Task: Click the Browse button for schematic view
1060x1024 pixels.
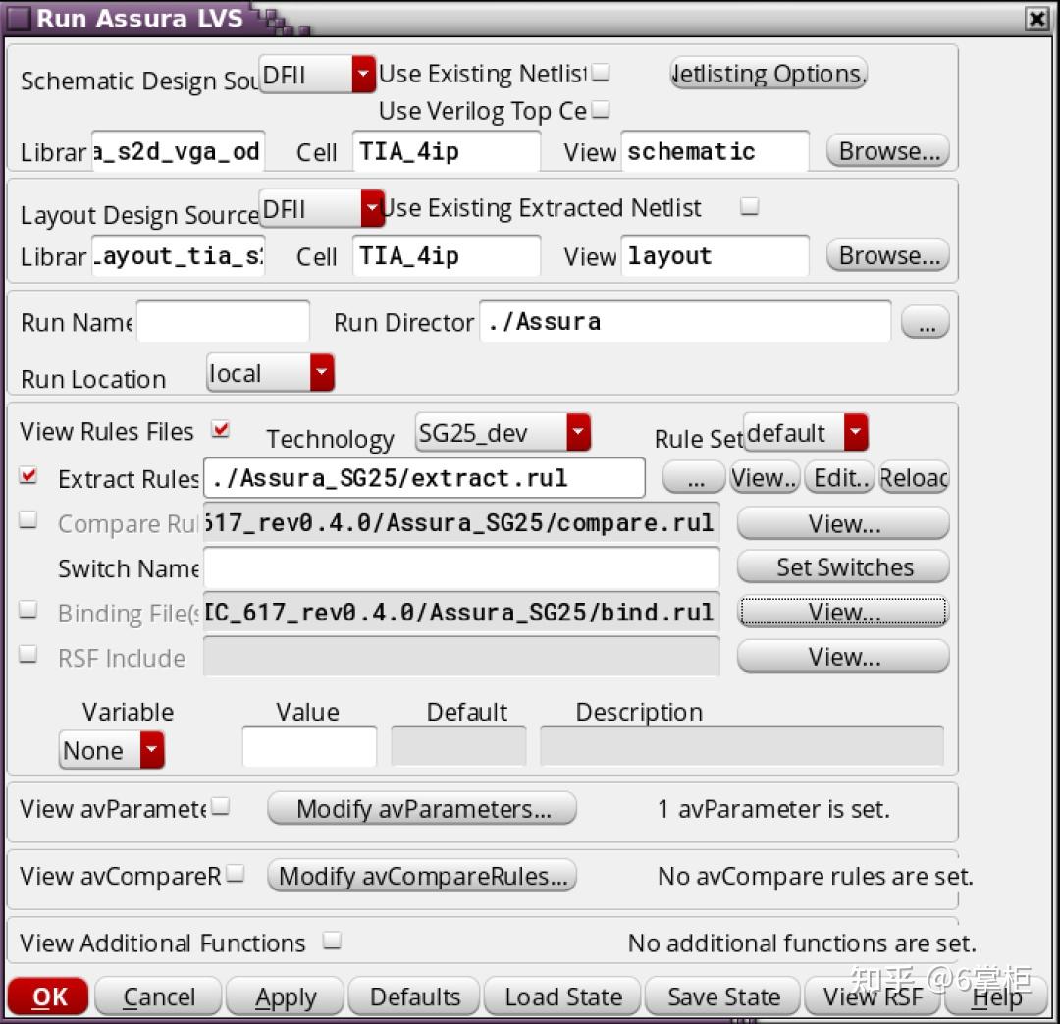Action: click(x=887, y=151)
